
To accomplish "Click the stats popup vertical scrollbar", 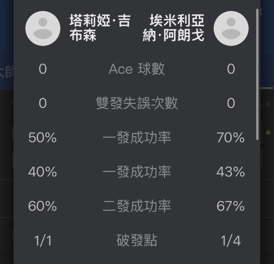I will coord(258,73).
